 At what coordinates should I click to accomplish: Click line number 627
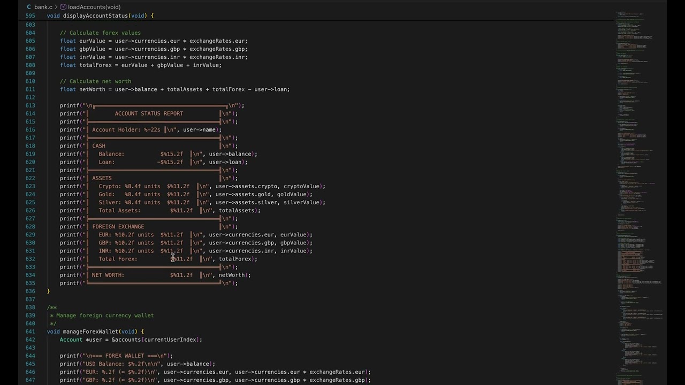(x=30, y=218)
